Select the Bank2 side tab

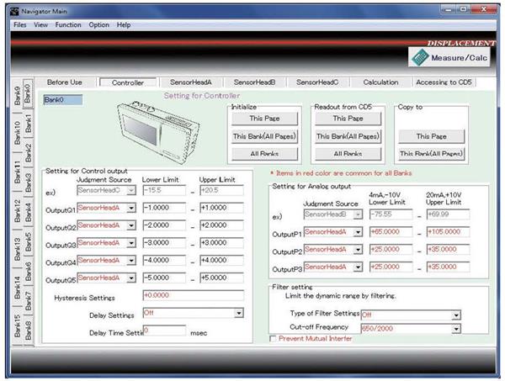pyautogui.click(x=28, y=152)
